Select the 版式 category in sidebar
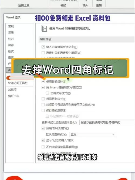This screenshot has width=135, height=180. click(11, 51)
